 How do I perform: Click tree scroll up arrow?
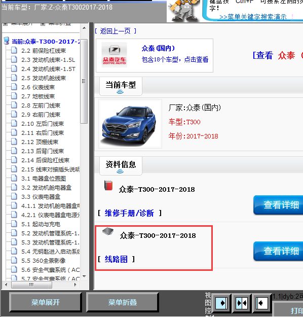[84, 28]
